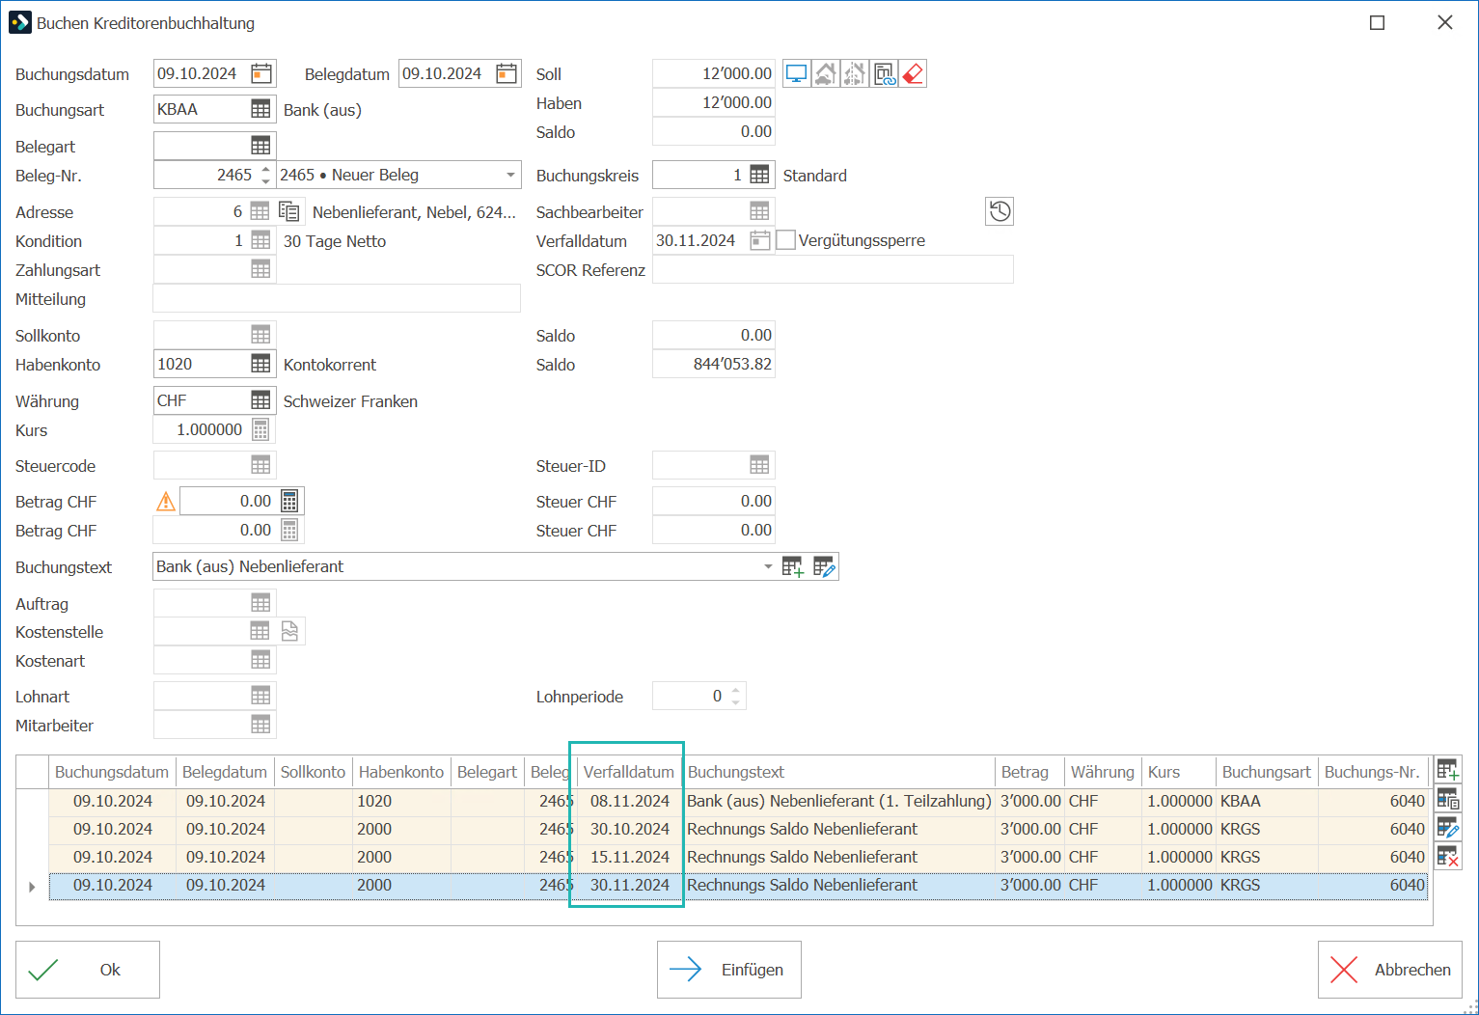This screenshot has height=1015, width=1479.
Task: Maximize the Buchen Kreditorenbuchhaltung window
Action: 1378,23
